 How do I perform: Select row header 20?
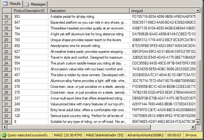tap(7, 40)
